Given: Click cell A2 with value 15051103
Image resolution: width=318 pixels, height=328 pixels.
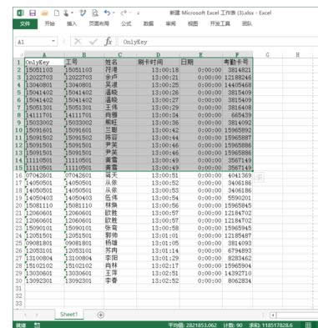Looking at the screenshot, I should pyautogui.click(x=44, y=70).
